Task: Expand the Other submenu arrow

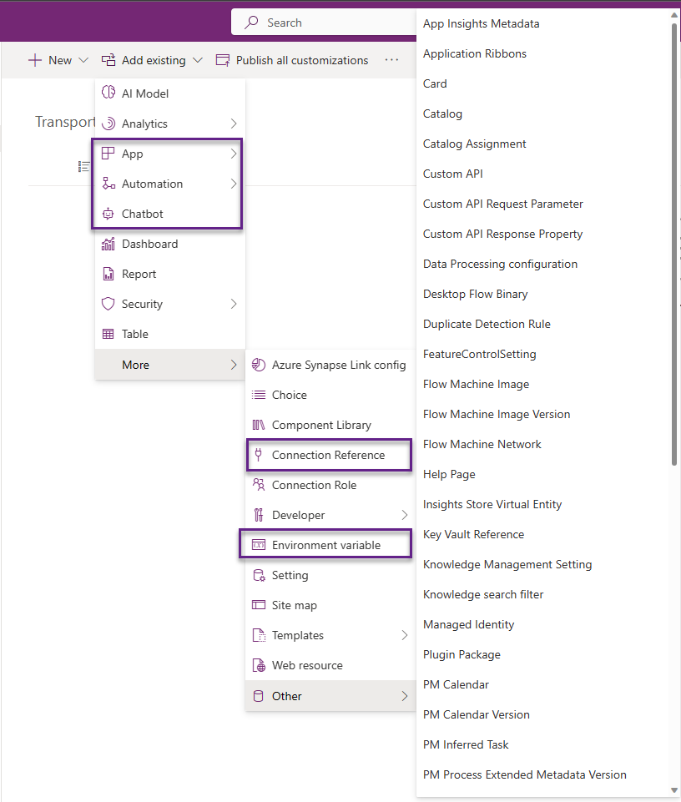Action: pos(404,696)
